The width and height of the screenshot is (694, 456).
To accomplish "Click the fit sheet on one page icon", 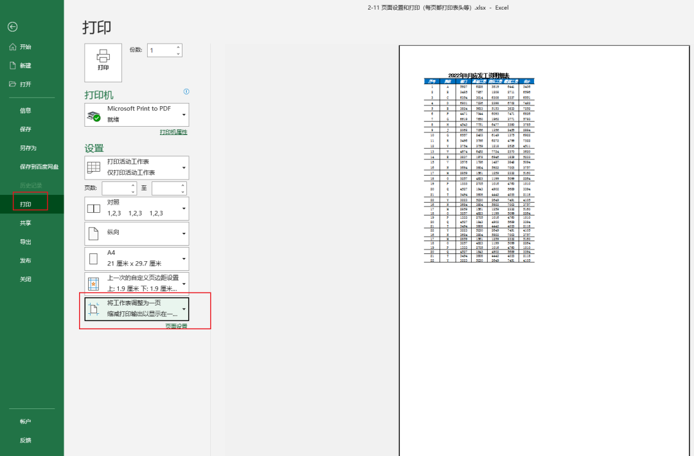I will click(93, 309).
